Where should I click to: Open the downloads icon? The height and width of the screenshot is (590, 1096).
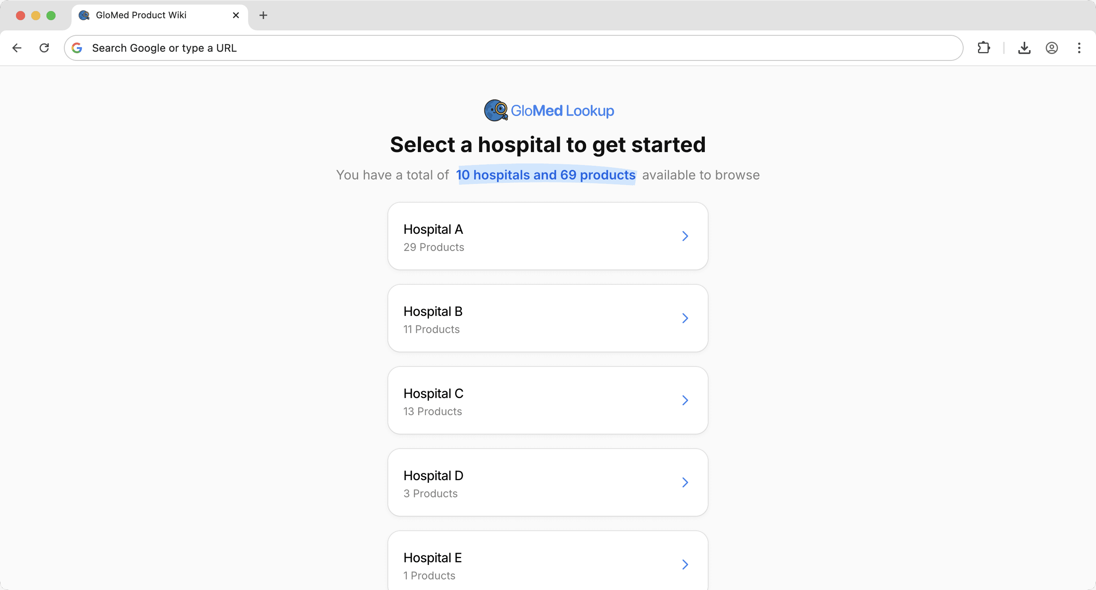point(1024,48)
